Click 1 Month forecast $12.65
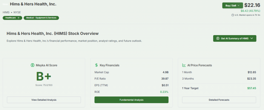 [x=252, y=72]
